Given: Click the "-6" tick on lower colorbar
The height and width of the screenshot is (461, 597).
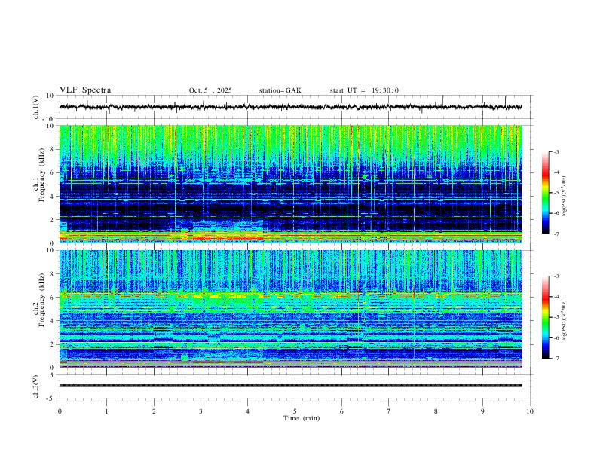Looking at the screenshot, I should (556, 337).
